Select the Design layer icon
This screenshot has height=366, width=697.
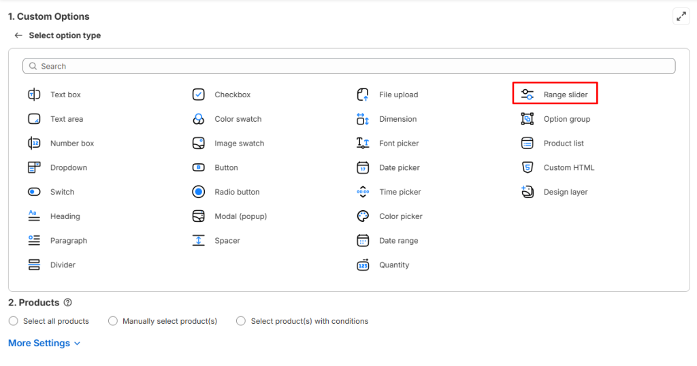click(527, 192)
